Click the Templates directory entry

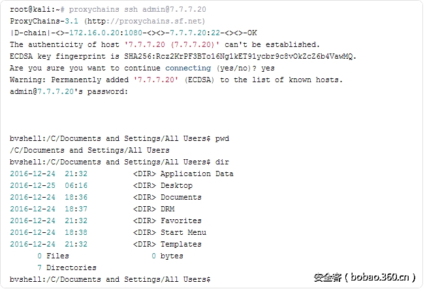pos(181,244)
